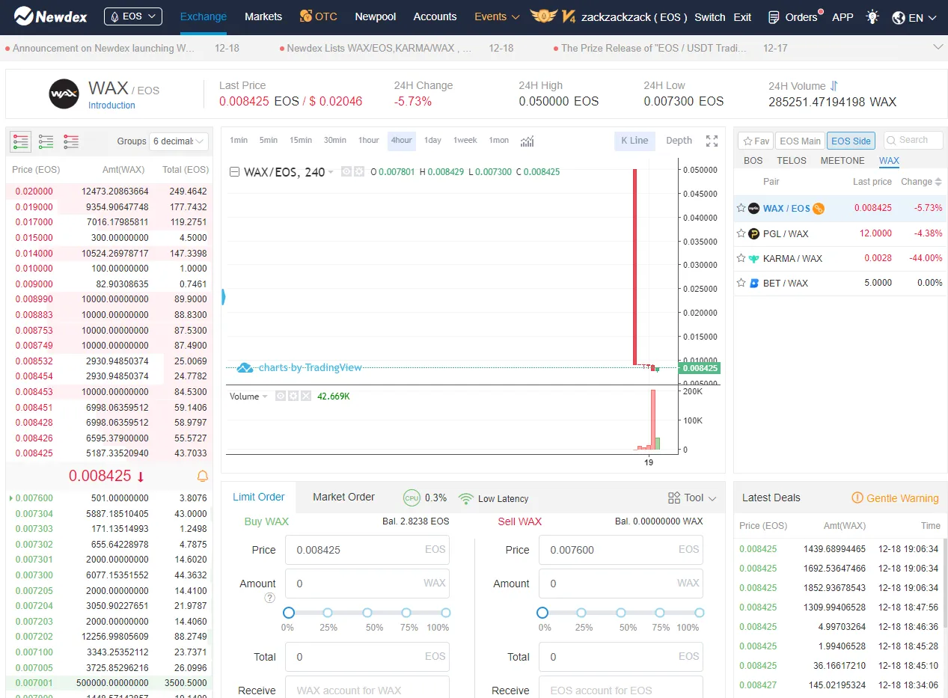948x698 pixels.
Task: Toggle WAX/EOS series visibility eye icon
Action: 346,171
